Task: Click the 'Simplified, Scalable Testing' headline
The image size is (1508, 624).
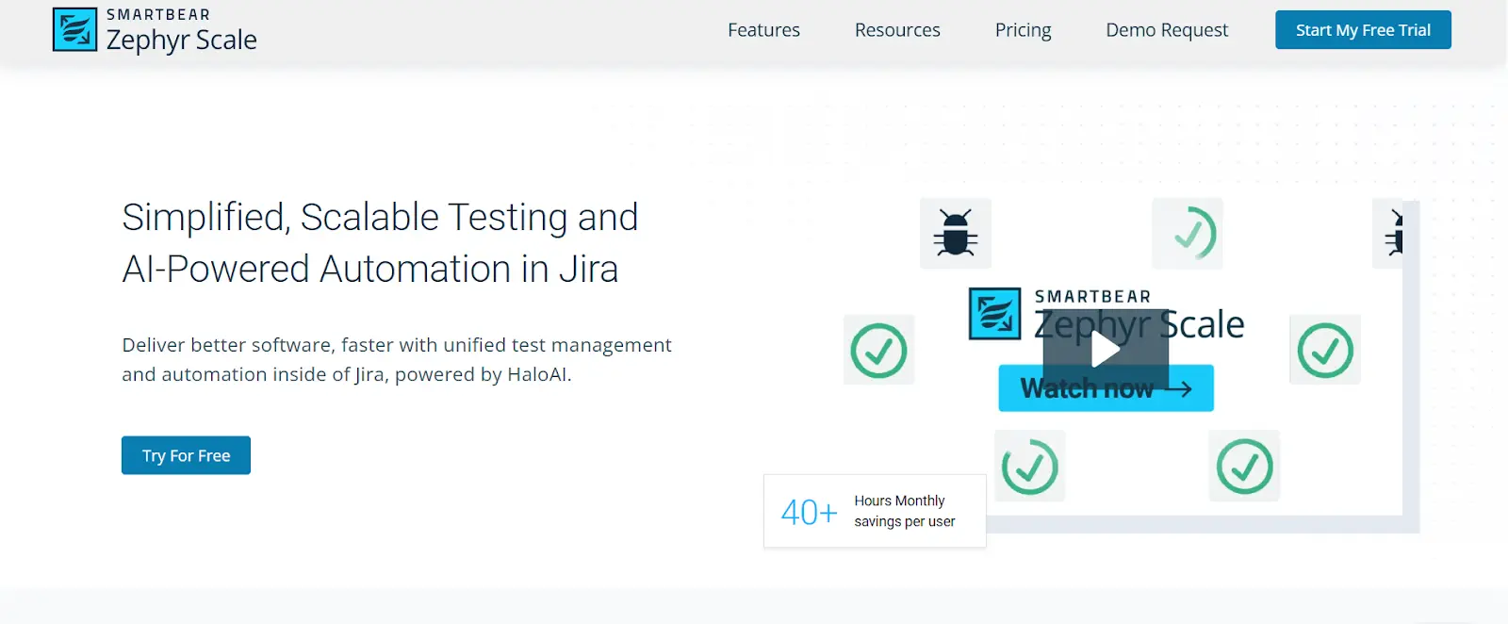Action: (x=380, y=242)
